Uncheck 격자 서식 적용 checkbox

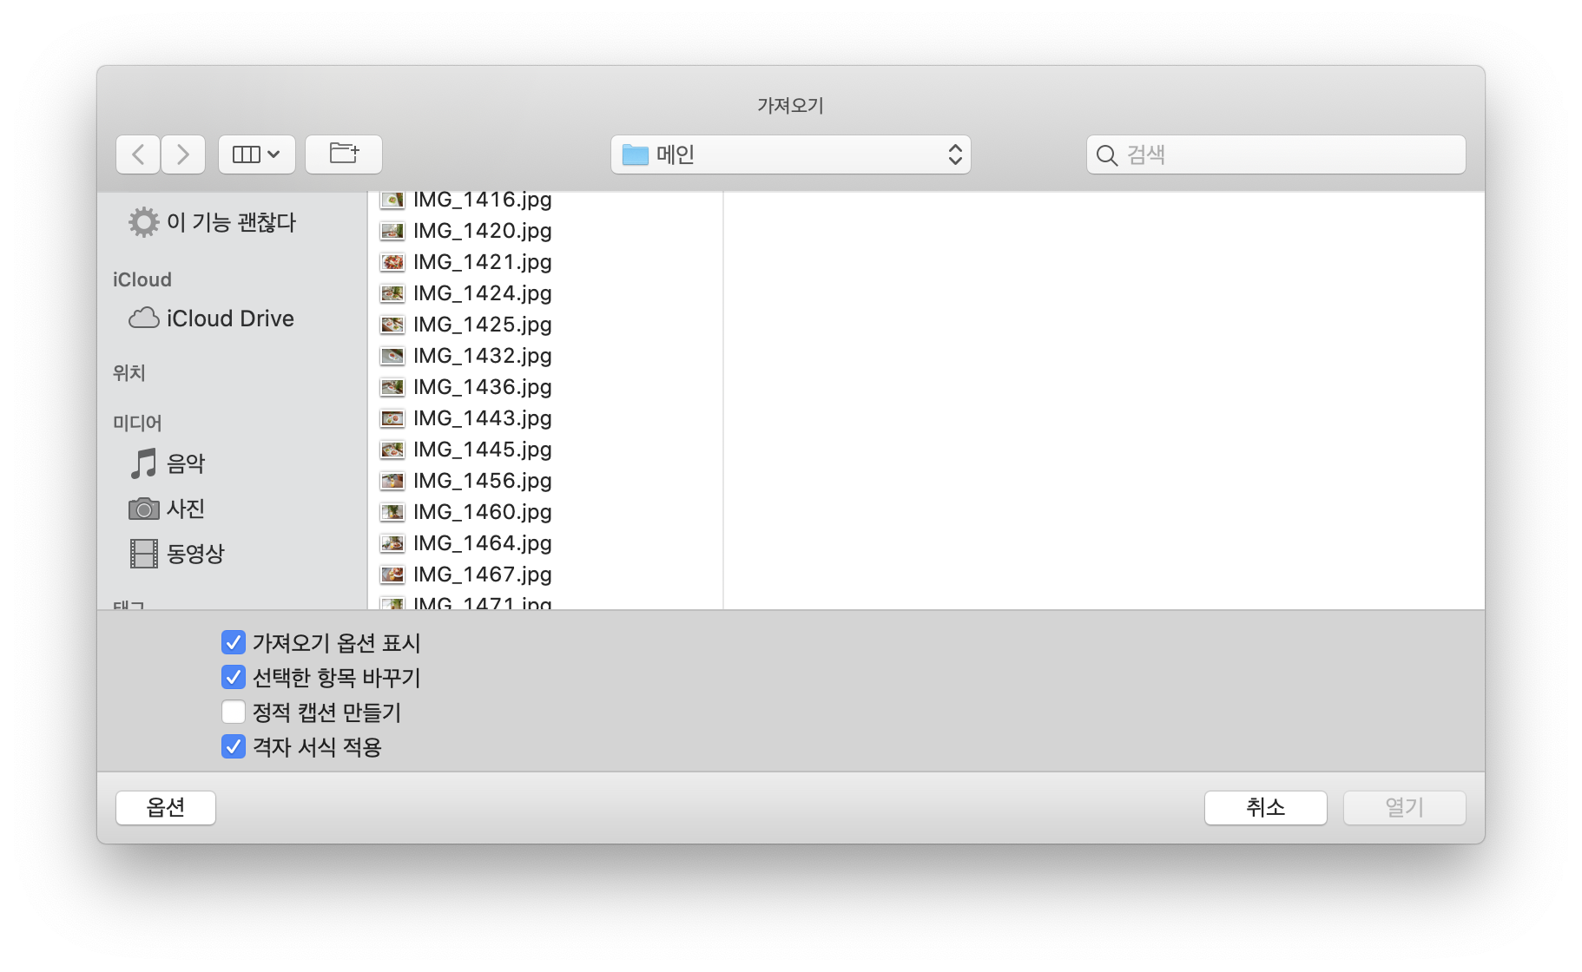click(x=234, y=746)
